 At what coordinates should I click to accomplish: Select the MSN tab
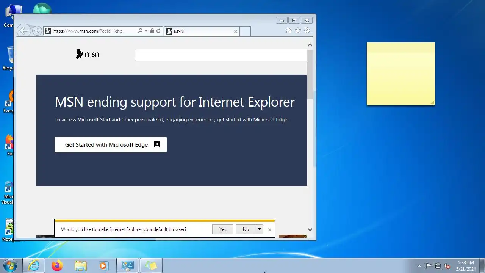(x=202, y=31)
